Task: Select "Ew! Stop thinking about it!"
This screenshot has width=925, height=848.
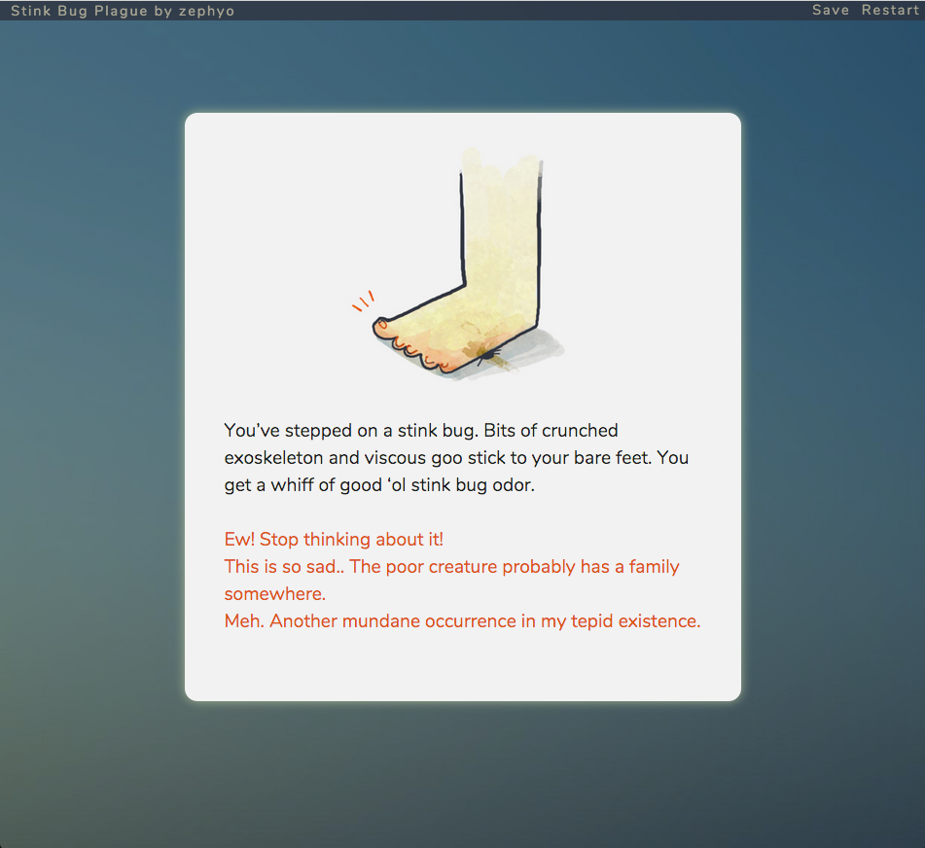Action: click(x=334, y=539)
